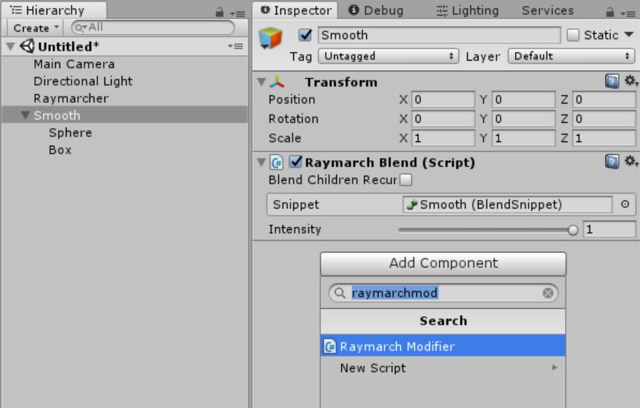Click the search magnifier in Add Component
Image resolution: width=640 pixels, height=408 pixels.
point(340,292)
